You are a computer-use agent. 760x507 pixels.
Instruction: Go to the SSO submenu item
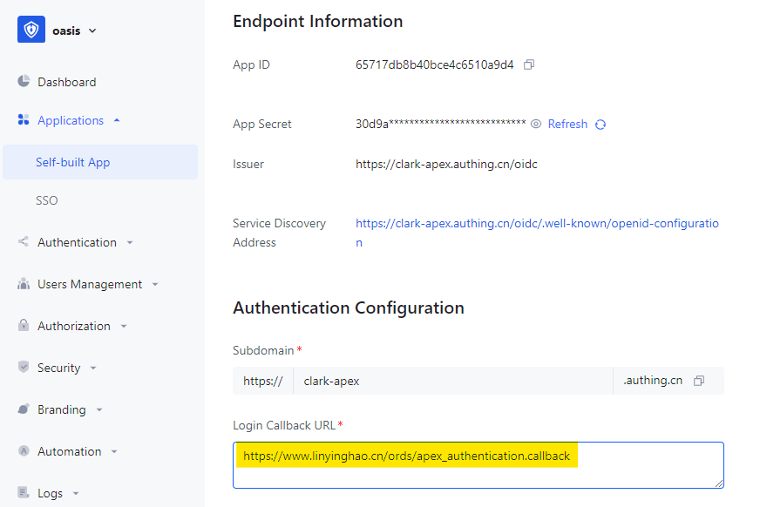pyautogui.click(x=47, y=200)
